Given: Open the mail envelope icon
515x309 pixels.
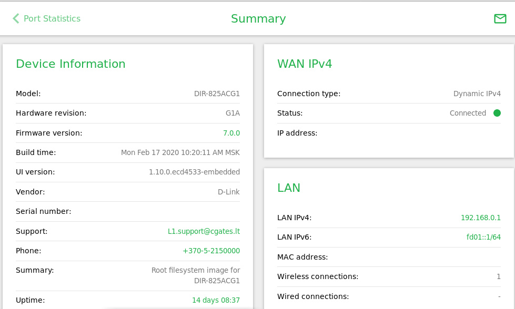Looking at the screenshot, I should 500,19.
